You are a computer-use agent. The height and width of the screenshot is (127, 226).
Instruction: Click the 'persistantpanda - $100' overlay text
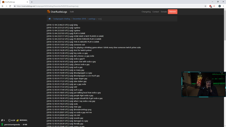[x=16, y=125]
